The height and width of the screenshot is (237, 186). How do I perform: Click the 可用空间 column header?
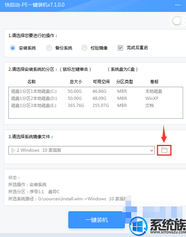tap(101, 82)
